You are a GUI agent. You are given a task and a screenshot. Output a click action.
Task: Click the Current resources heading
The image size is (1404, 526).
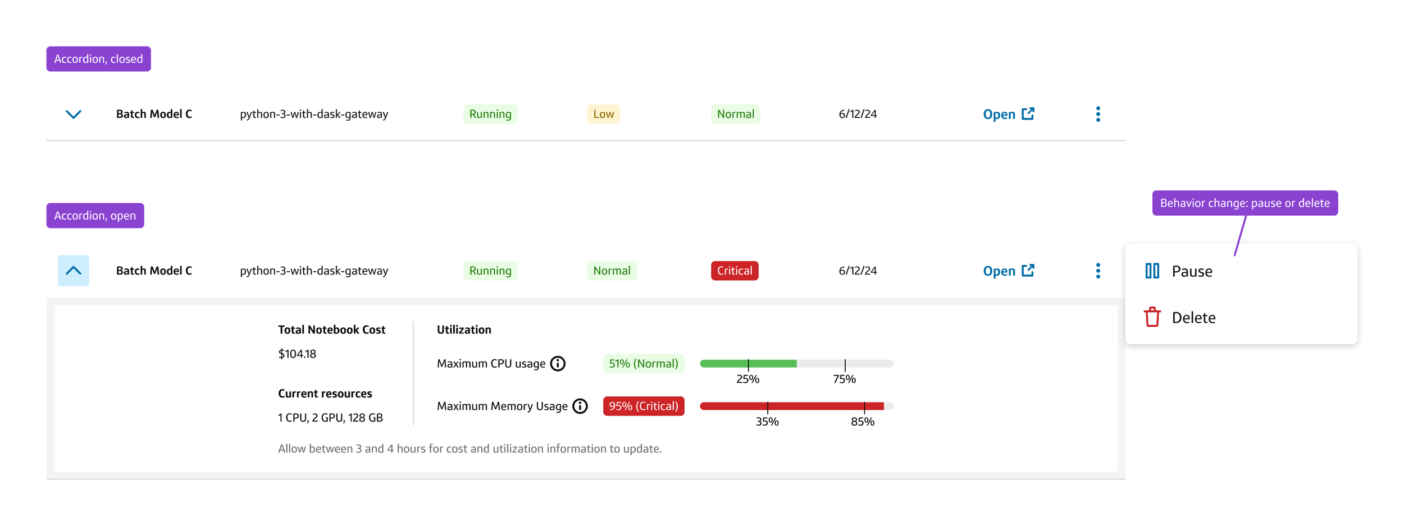325,394
